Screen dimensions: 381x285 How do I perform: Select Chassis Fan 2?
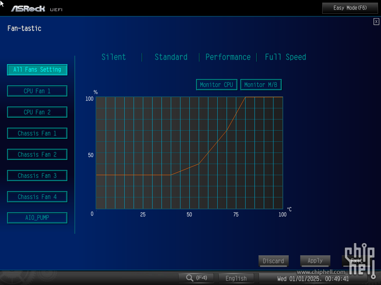point(37,154)
